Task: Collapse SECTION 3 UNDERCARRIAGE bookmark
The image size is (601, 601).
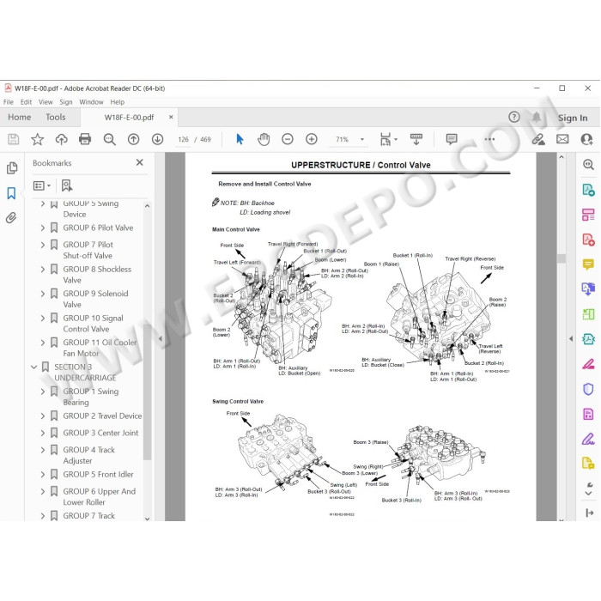Action: [33, 367]
